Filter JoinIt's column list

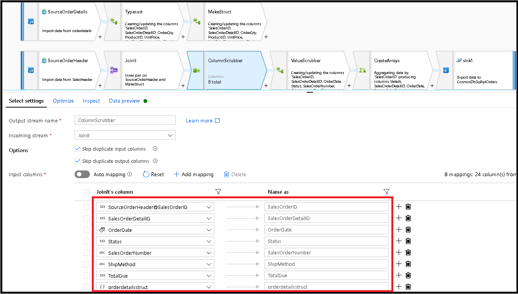coord(218,191)
